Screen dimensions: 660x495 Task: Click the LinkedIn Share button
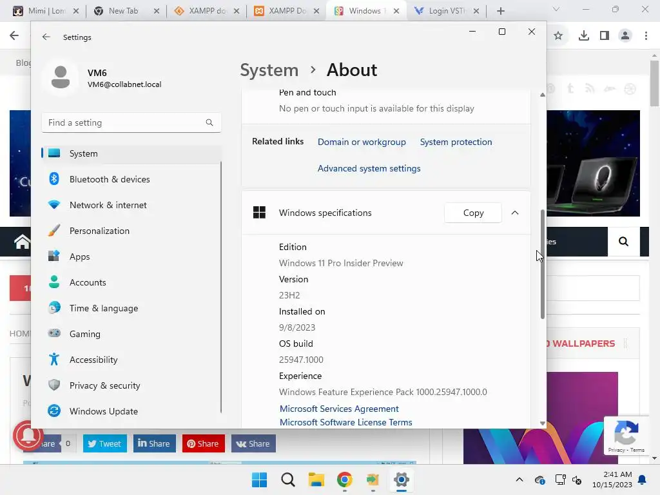154,443
